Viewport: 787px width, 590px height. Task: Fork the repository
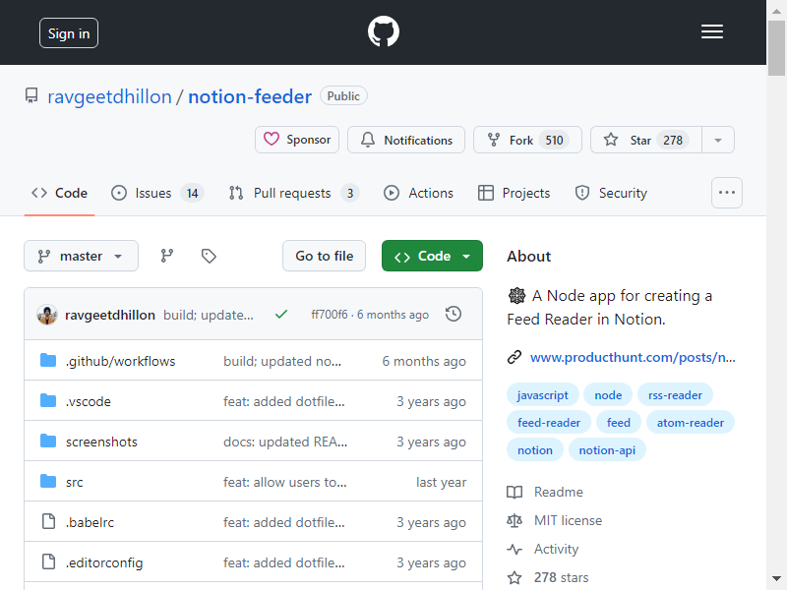point(527,140)
